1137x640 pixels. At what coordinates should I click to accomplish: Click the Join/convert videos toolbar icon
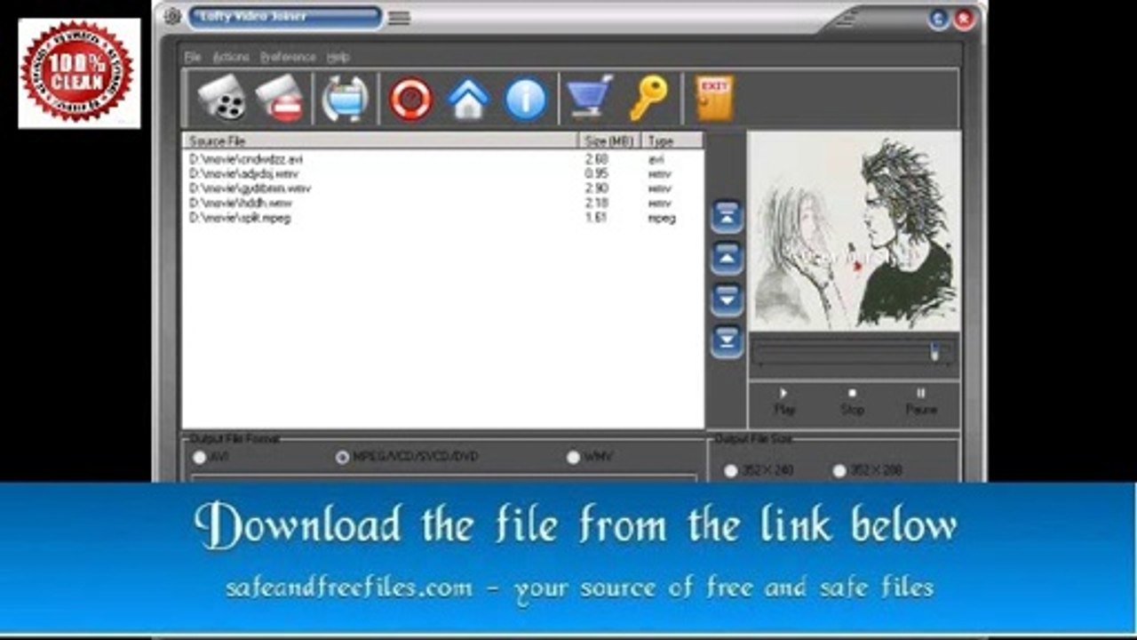tap(346, 99)
